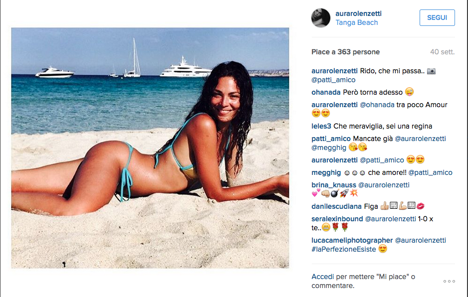Open ohanada commenter profile
Screen dimensions: 468x297
coord(326,93)
